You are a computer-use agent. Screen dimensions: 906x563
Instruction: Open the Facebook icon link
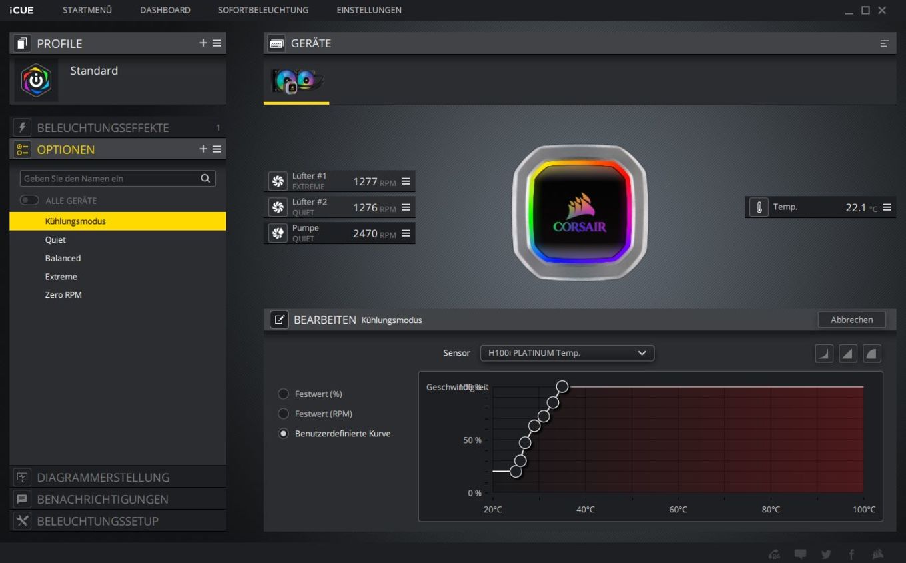click(852, 554)
